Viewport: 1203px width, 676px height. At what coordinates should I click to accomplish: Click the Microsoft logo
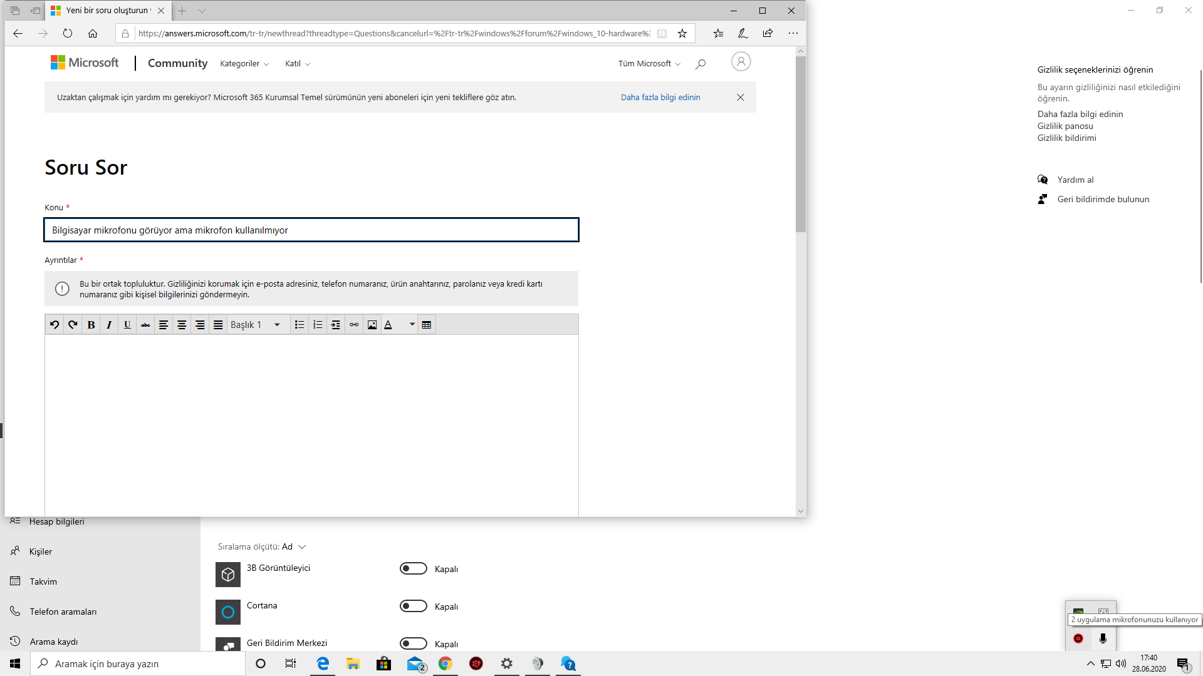coord(85,63)
